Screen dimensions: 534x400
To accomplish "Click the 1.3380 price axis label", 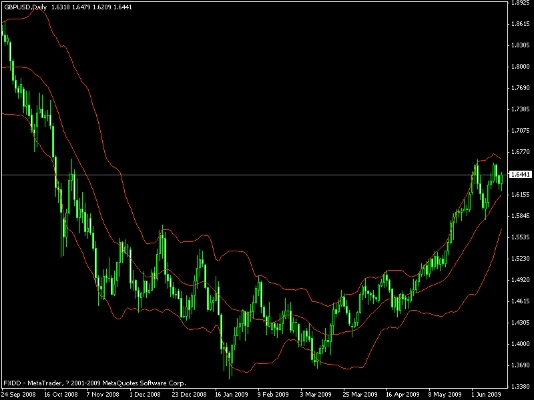I will pyautogui.click(x=521, y=387).
